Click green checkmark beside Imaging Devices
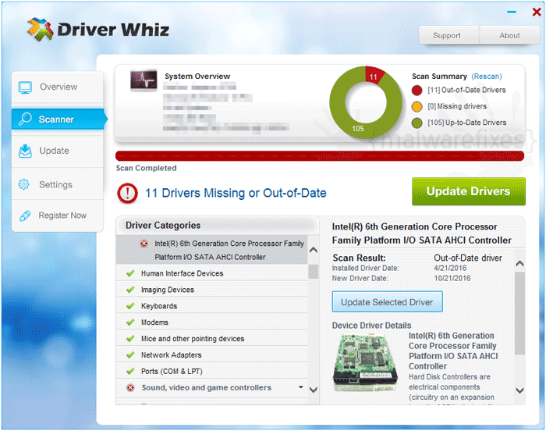The width and height of the screenshot is (546, 431). [x=130, y=290]
